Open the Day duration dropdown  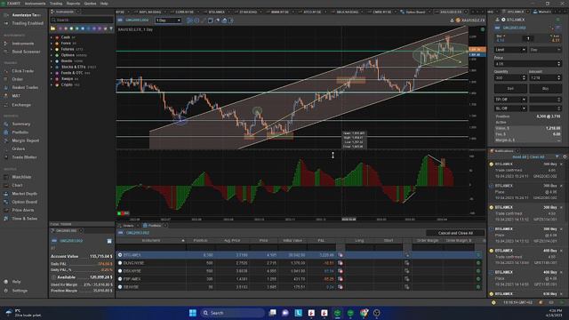pyautogui.click(x=545, y=50)
